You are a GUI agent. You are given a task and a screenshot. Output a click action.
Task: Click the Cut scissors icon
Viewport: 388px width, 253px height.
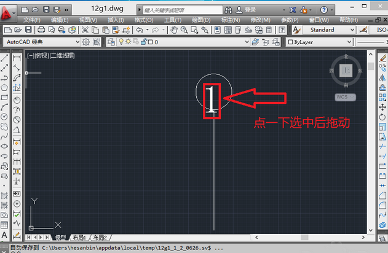click(x=85, y=30)
